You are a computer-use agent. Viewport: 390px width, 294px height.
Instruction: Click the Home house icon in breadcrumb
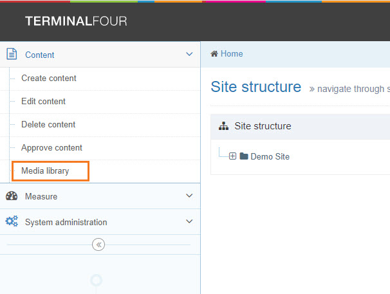point(214,54)
